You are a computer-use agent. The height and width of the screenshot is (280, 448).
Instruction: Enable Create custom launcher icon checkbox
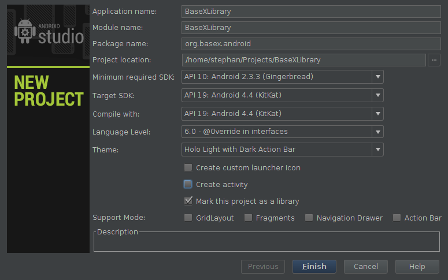(x=188, y=167)
